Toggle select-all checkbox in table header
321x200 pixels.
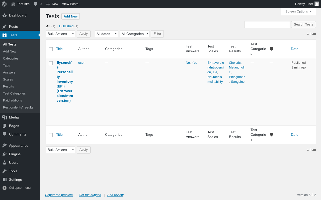pos(51,49)
